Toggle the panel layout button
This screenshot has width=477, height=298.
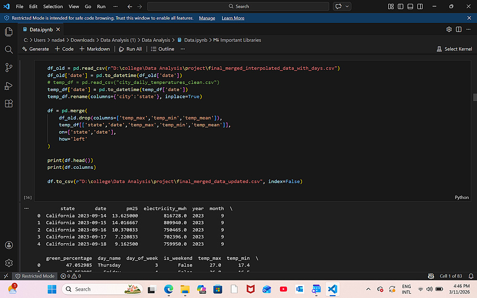pyautogui.click(x=410, y=6)
